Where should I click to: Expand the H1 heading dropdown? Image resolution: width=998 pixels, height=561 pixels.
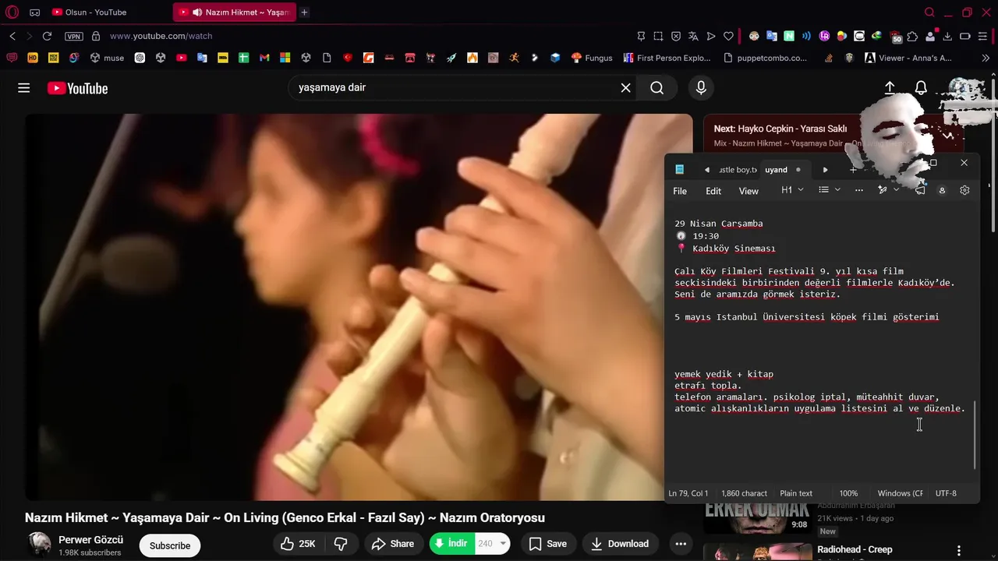792,190
